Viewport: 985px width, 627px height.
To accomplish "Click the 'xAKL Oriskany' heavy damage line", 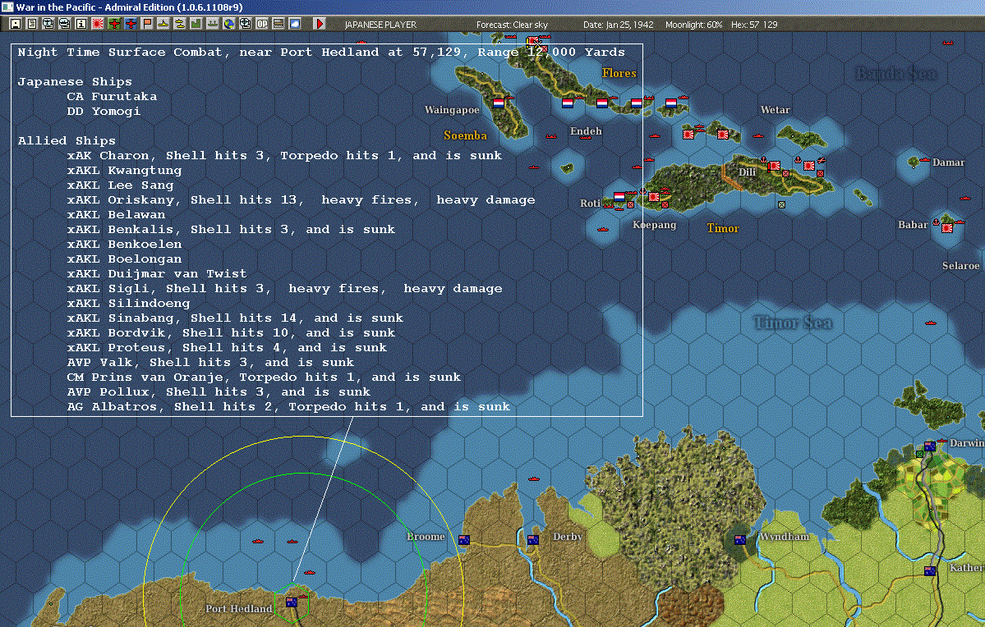I will coord(301,199).
